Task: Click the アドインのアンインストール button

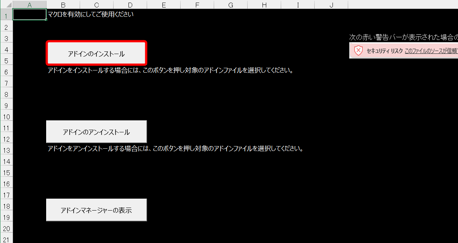Action: 96,132
